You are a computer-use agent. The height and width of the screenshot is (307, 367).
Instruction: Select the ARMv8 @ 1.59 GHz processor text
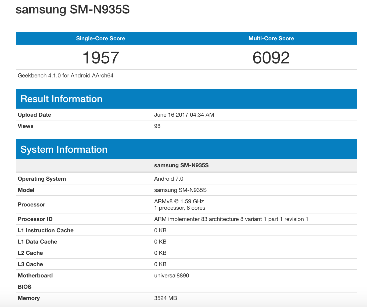179,201
